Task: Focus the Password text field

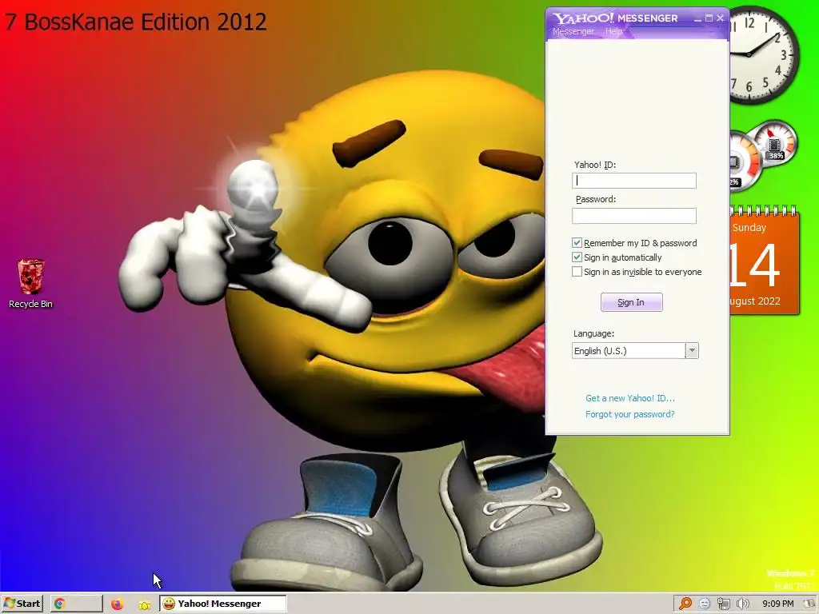Action: (634, 216)
